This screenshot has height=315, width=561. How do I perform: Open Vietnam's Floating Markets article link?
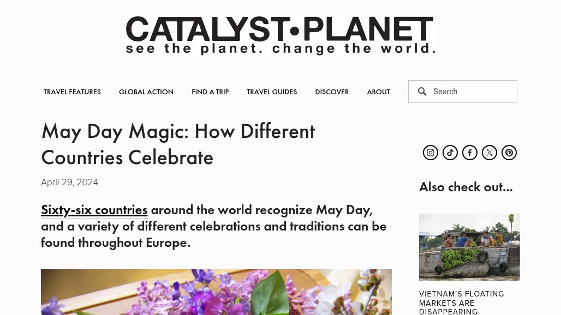tap(462, 302)
